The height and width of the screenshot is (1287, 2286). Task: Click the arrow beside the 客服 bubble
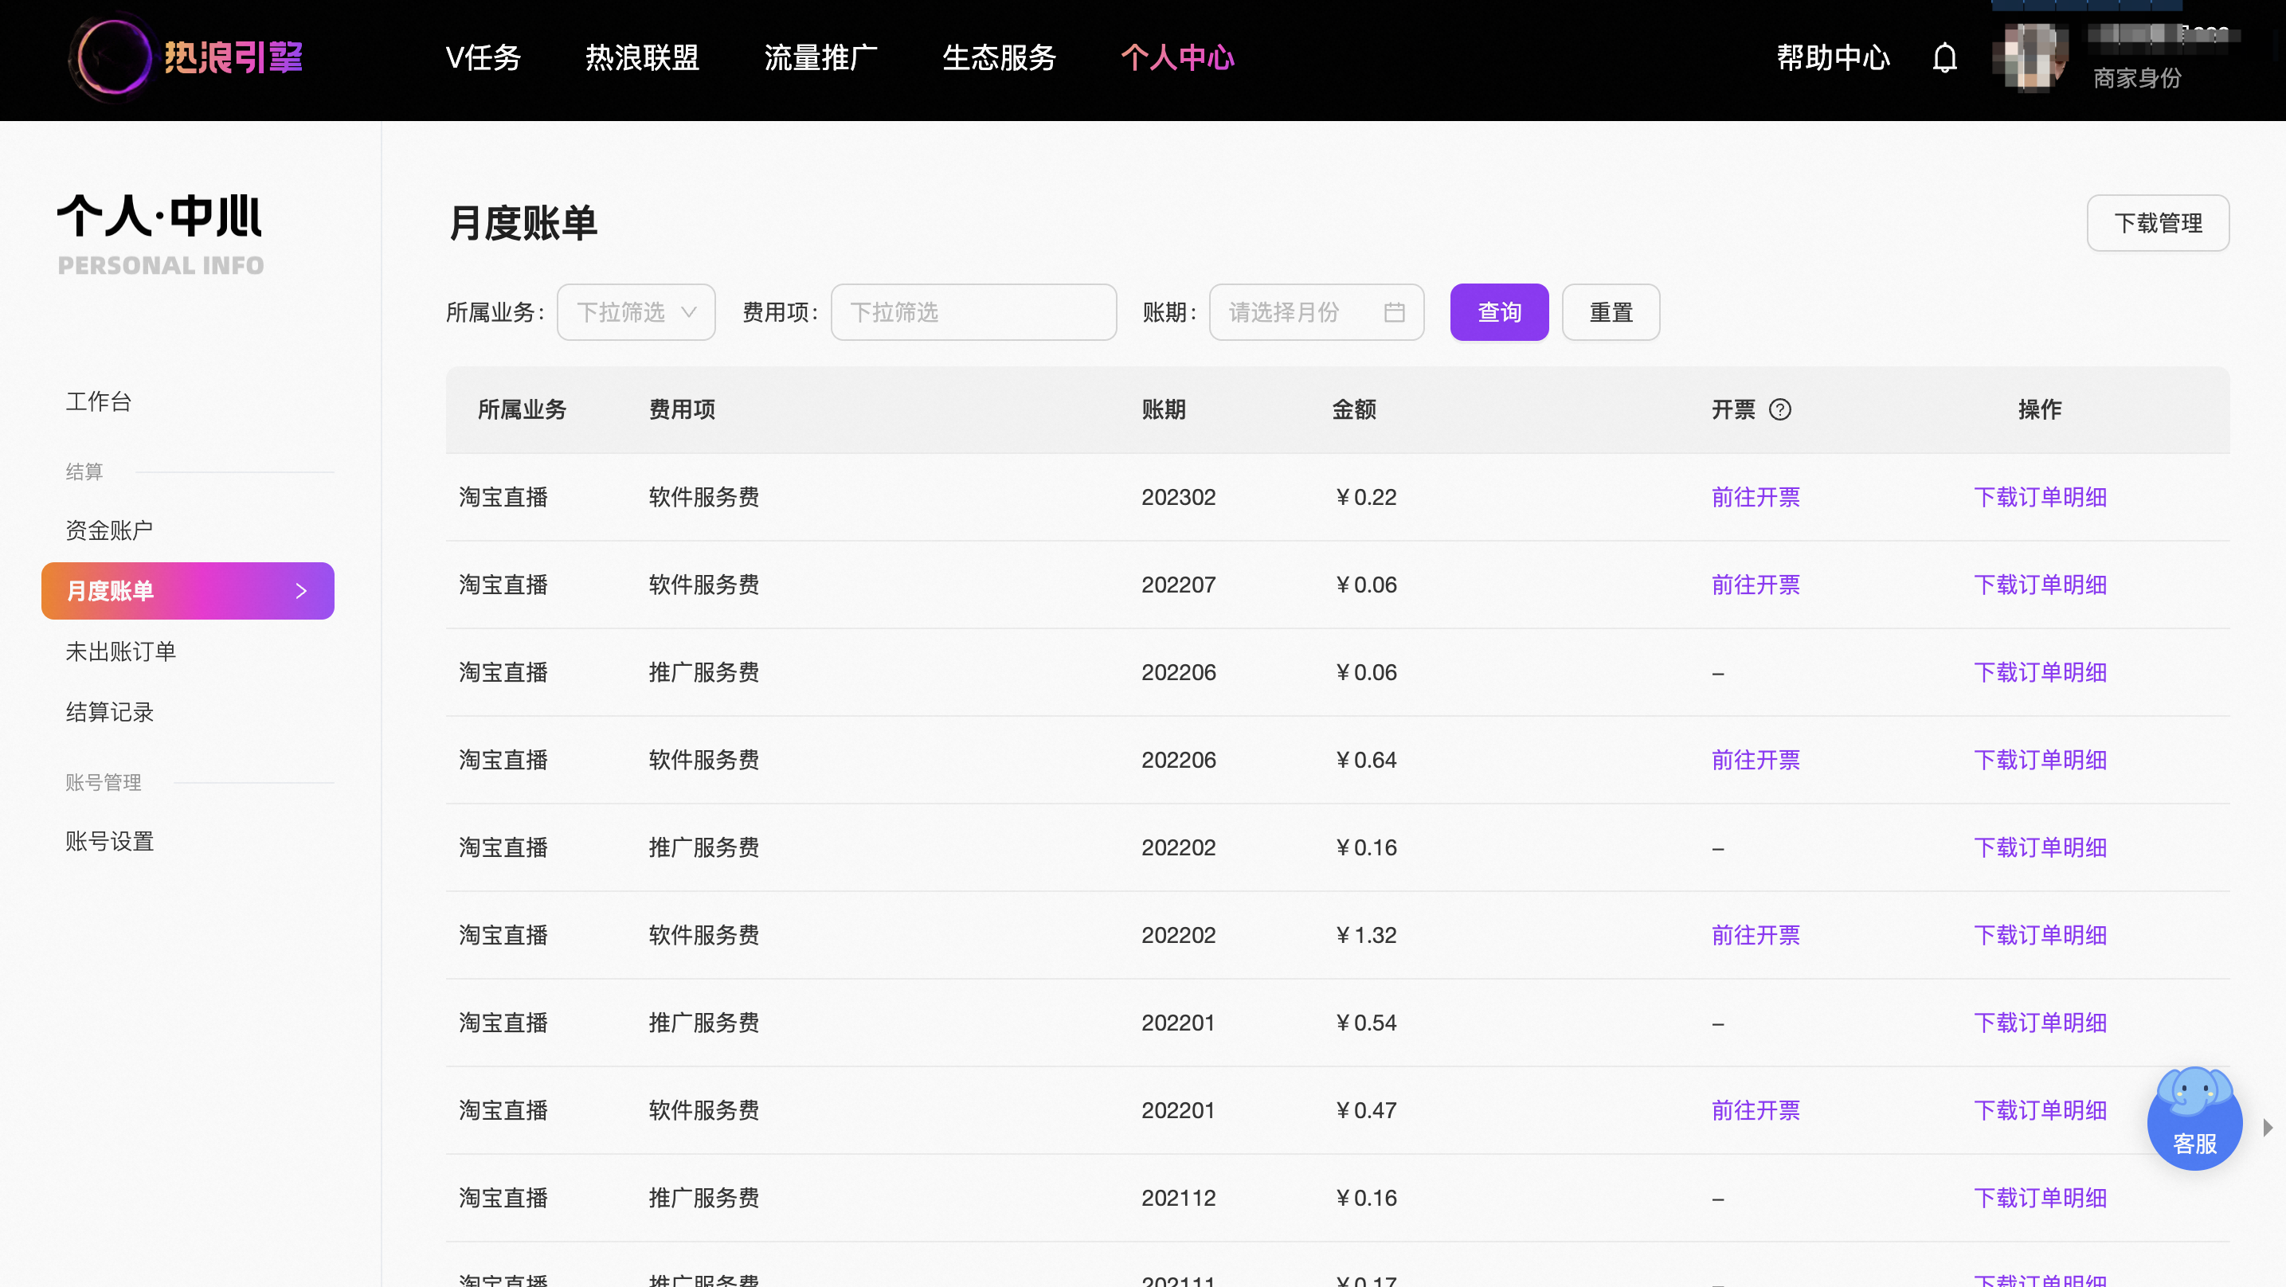click(x=2268, y=1127)
